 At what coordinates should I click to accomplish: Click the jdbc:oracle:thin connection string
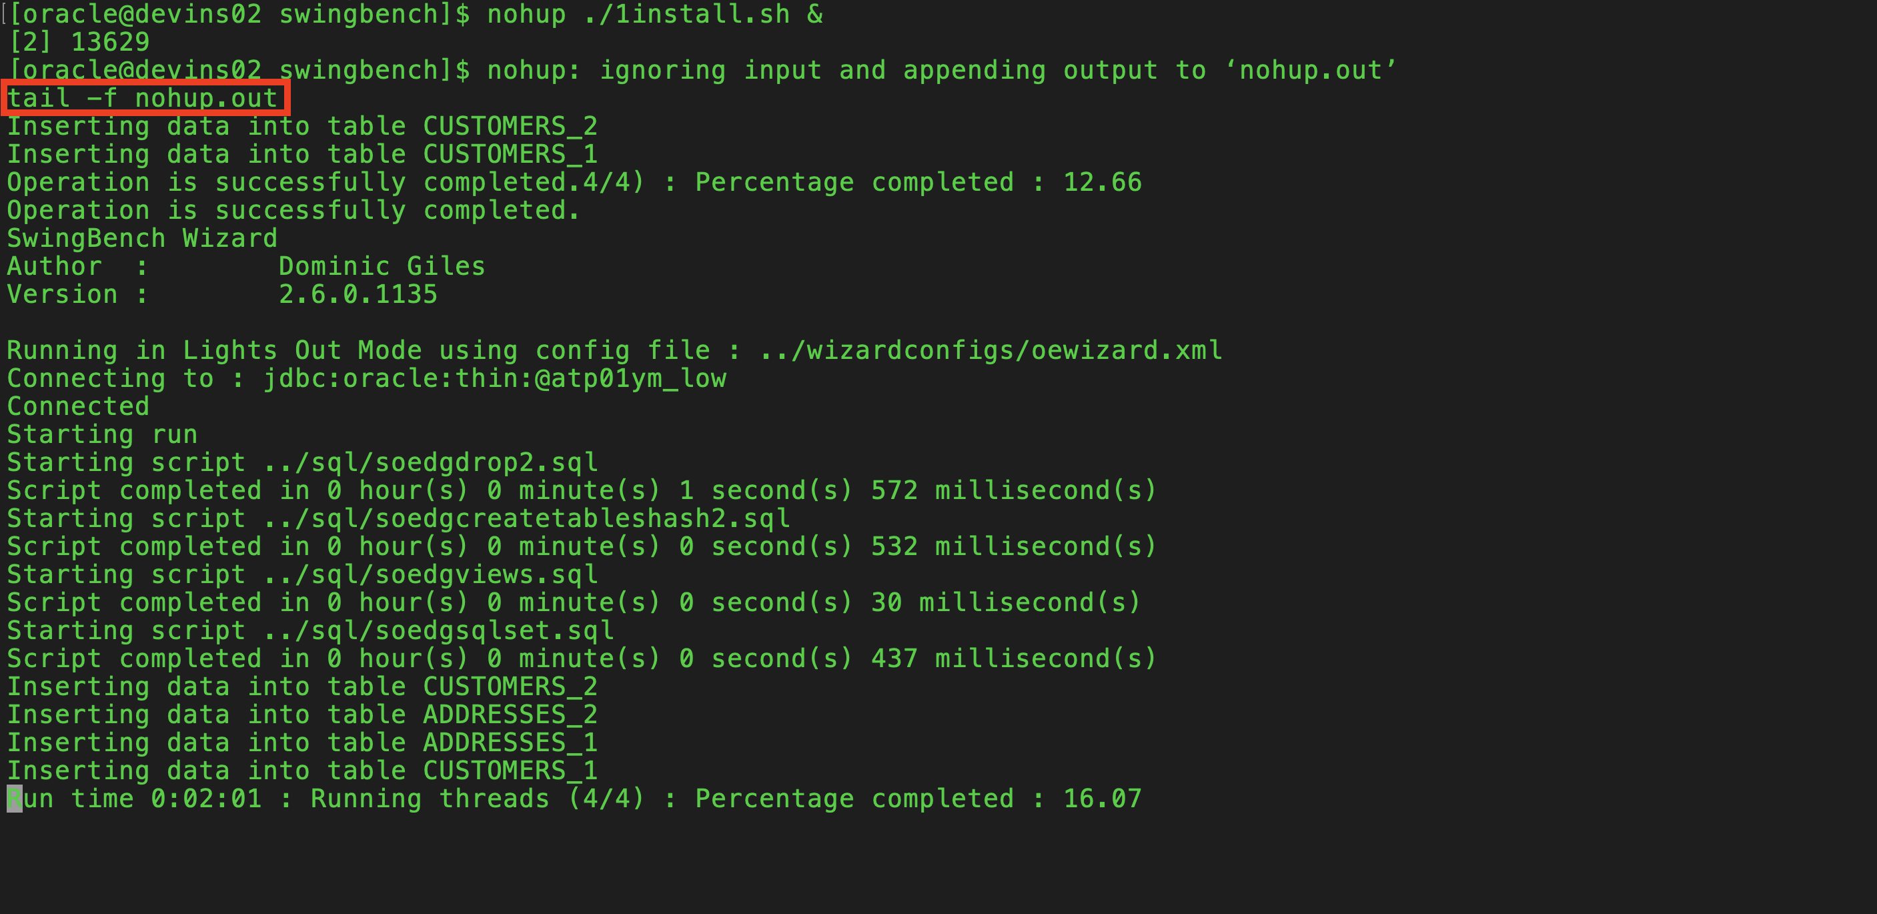pyautogui.click(x=495, y=379)
